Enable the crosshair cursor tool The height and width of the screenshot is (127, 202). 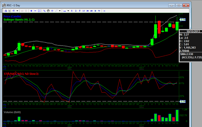click(52, 11)
